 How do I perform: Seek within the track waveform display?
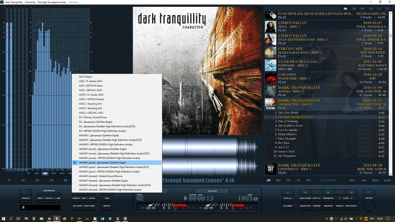[x=211, y=156]
